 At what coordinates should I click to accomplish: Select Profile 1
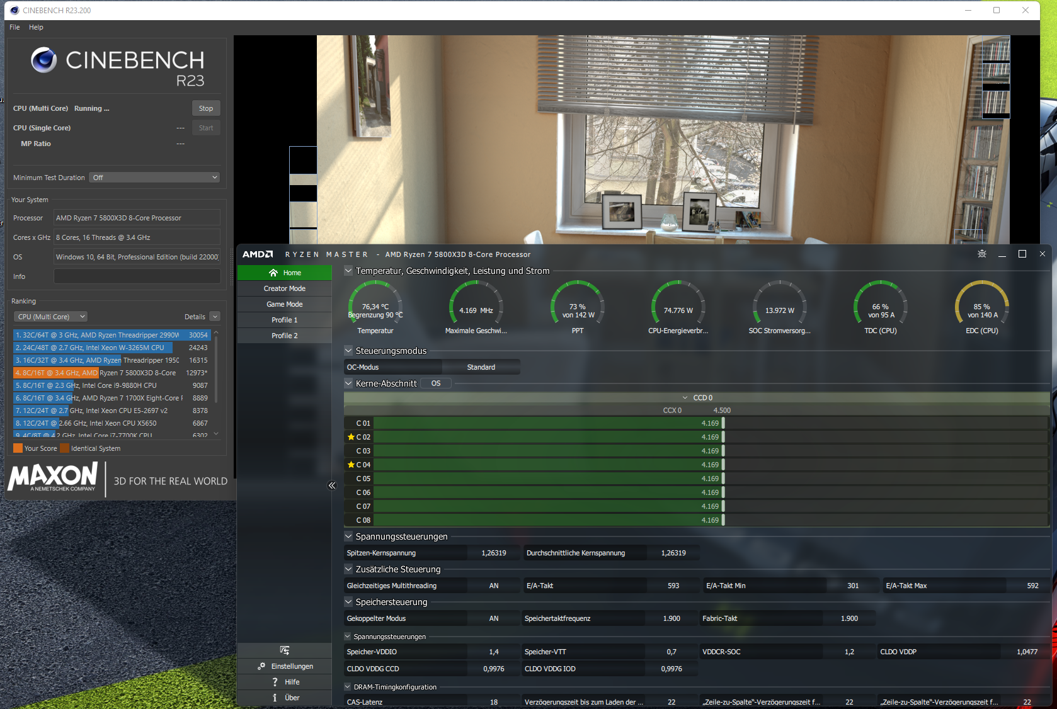coord(285,320)
